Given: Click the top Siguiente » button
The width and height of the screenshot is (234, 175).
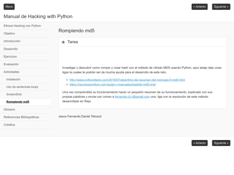Looking at the screenshot, I should click(x=221, y=6).
